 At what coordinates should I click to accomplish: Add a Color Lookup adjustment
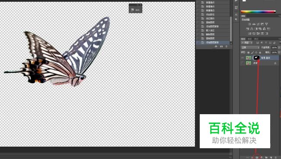coord(268,29)
